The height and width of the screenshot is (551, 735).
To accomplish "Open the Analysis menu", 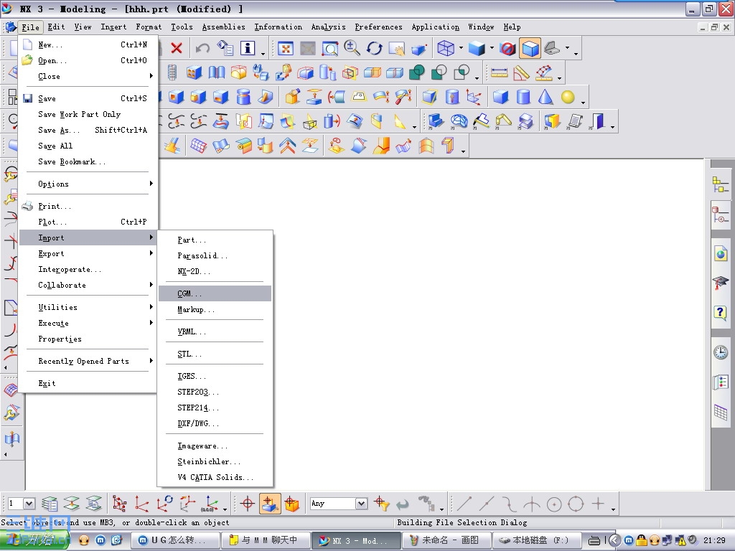I will [x=328, y=27].
